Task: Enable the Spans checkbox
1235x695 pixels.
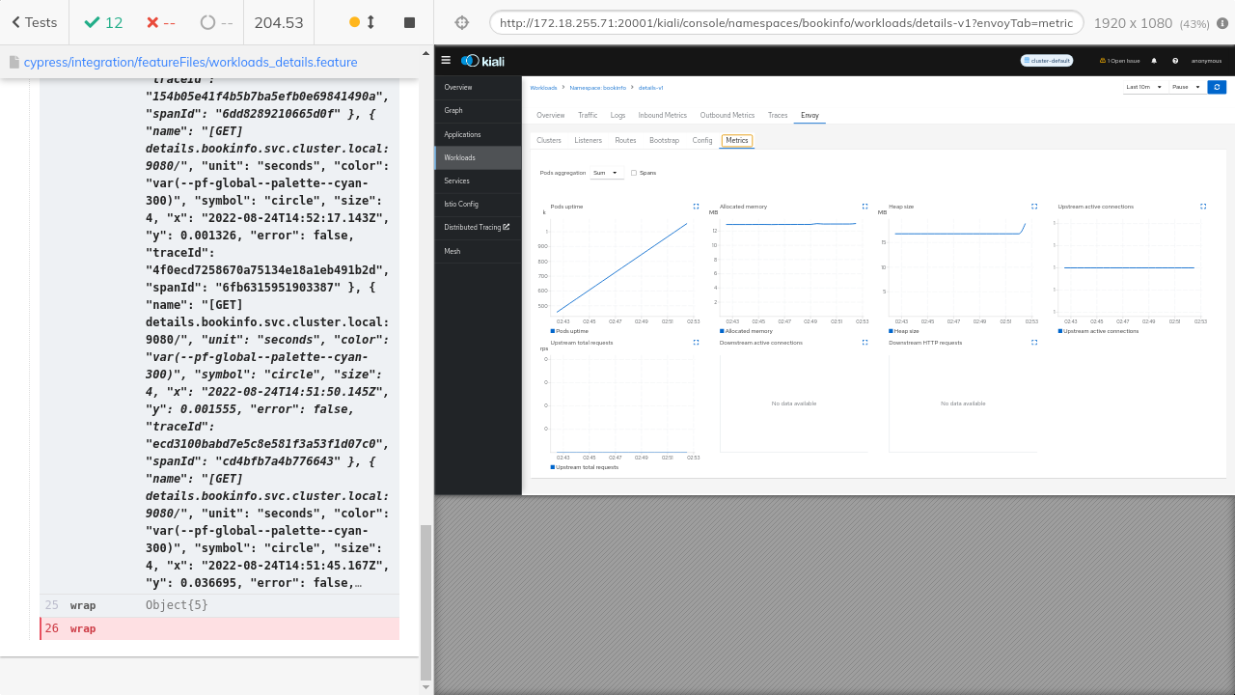Action: (634, 173)
